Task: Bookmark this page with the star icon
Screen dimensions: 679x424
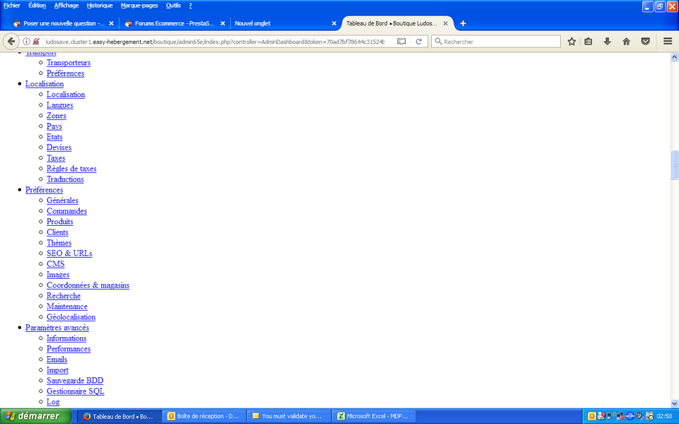Action: (x=572, y=41)
